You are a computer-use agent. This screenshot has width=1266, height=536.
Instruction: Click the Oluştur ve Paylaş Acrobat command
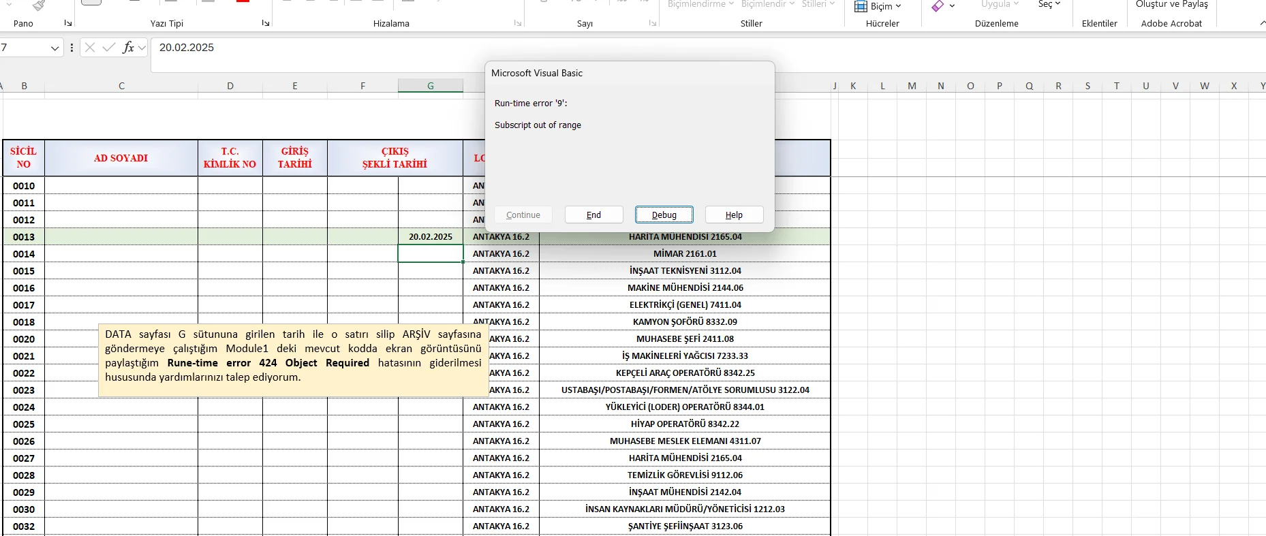click(x=1171, y=4)
